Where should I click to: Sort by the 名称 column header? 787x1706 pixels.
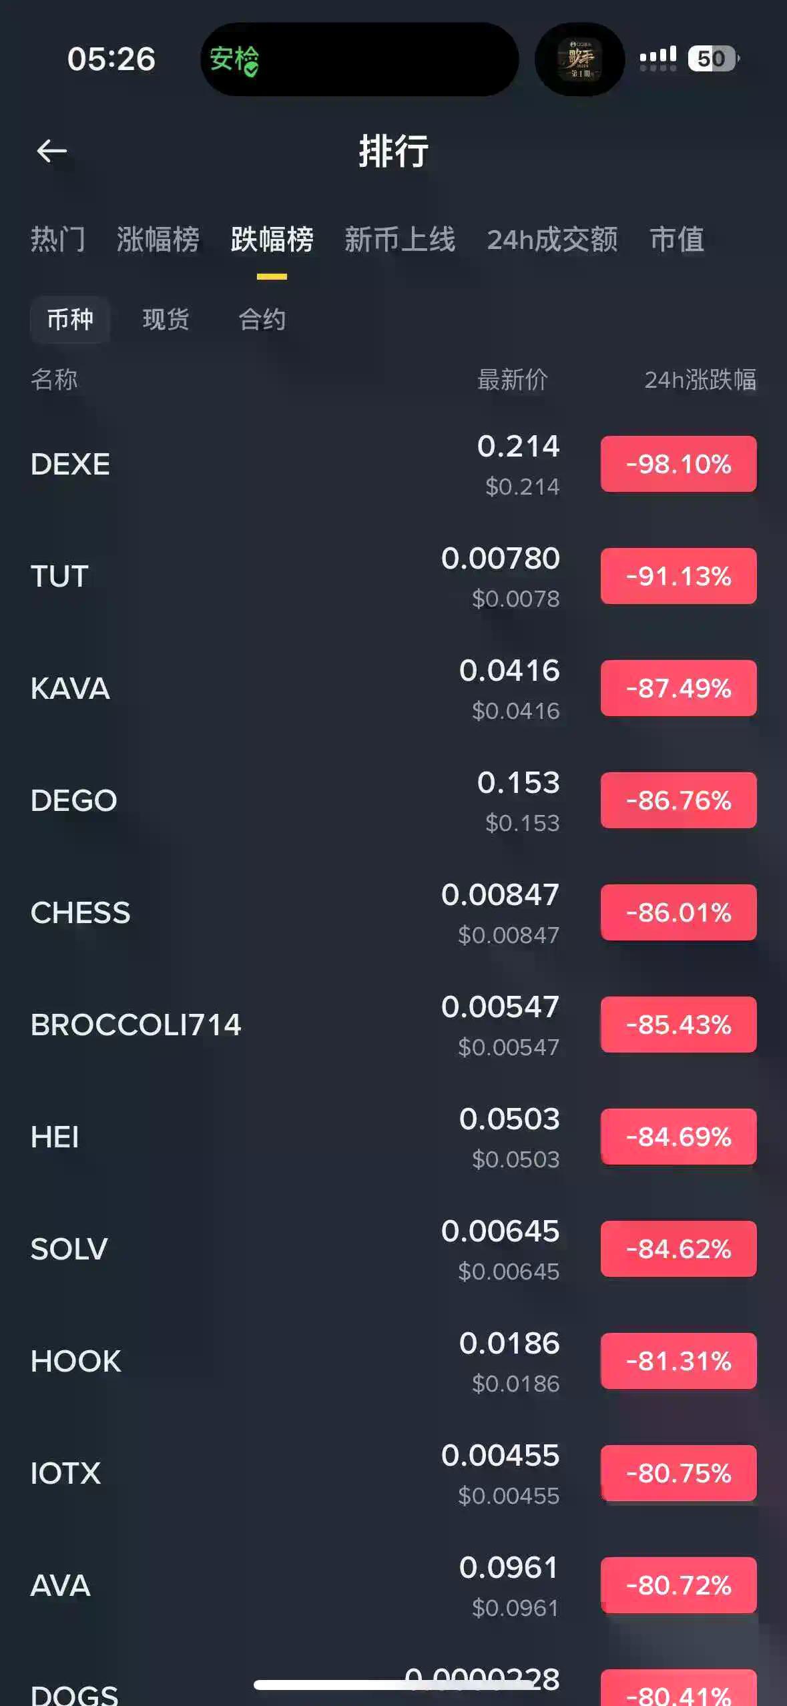point(54,380)
